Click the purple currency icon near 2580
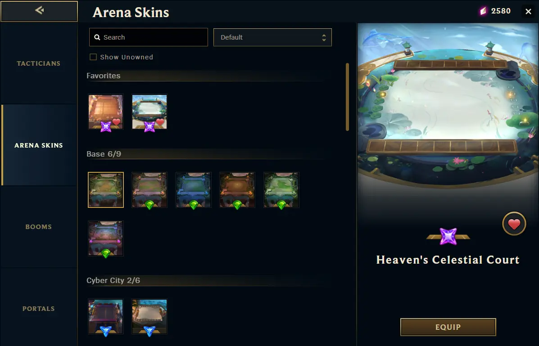The width and height of the screenshot is (539, 346). [x=483, y=11]
